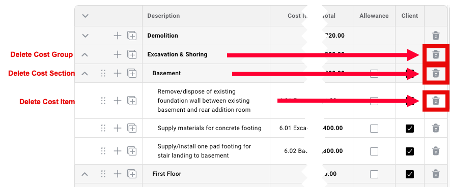Delete the Demolition row with trash icon

[x=436, y=36]
